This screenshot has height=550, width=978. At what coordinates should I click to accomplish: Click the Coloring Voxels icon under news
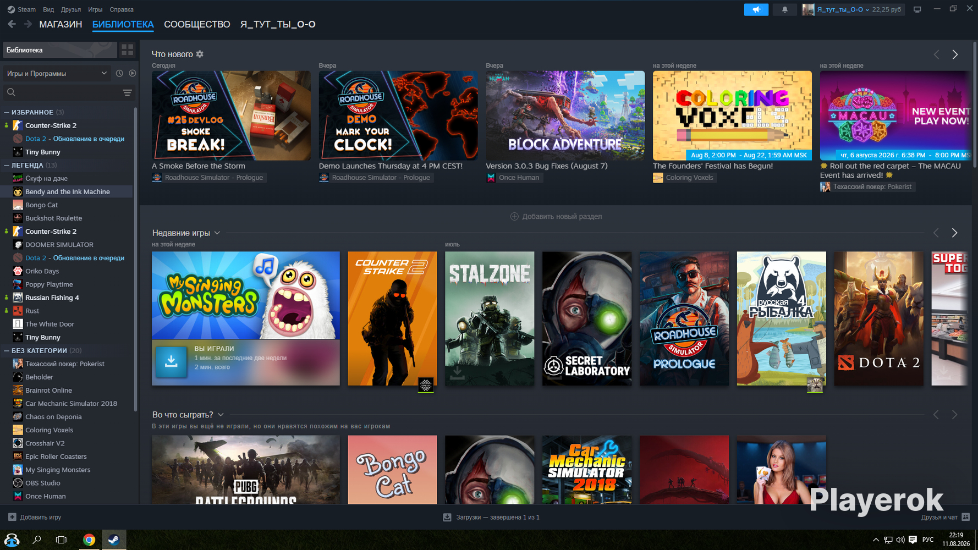[658, 178]
